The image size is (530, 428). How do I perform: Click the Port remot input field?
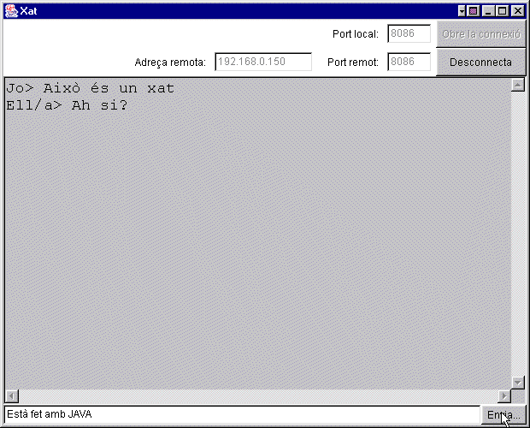pos(409,62)
